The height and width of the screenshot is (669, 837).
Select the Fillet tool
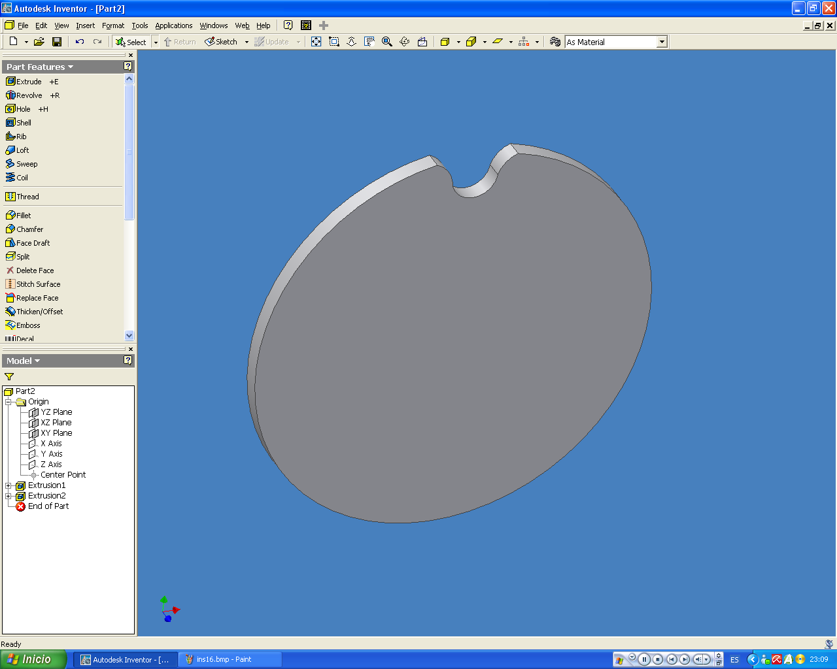click(x=18, y=216)
